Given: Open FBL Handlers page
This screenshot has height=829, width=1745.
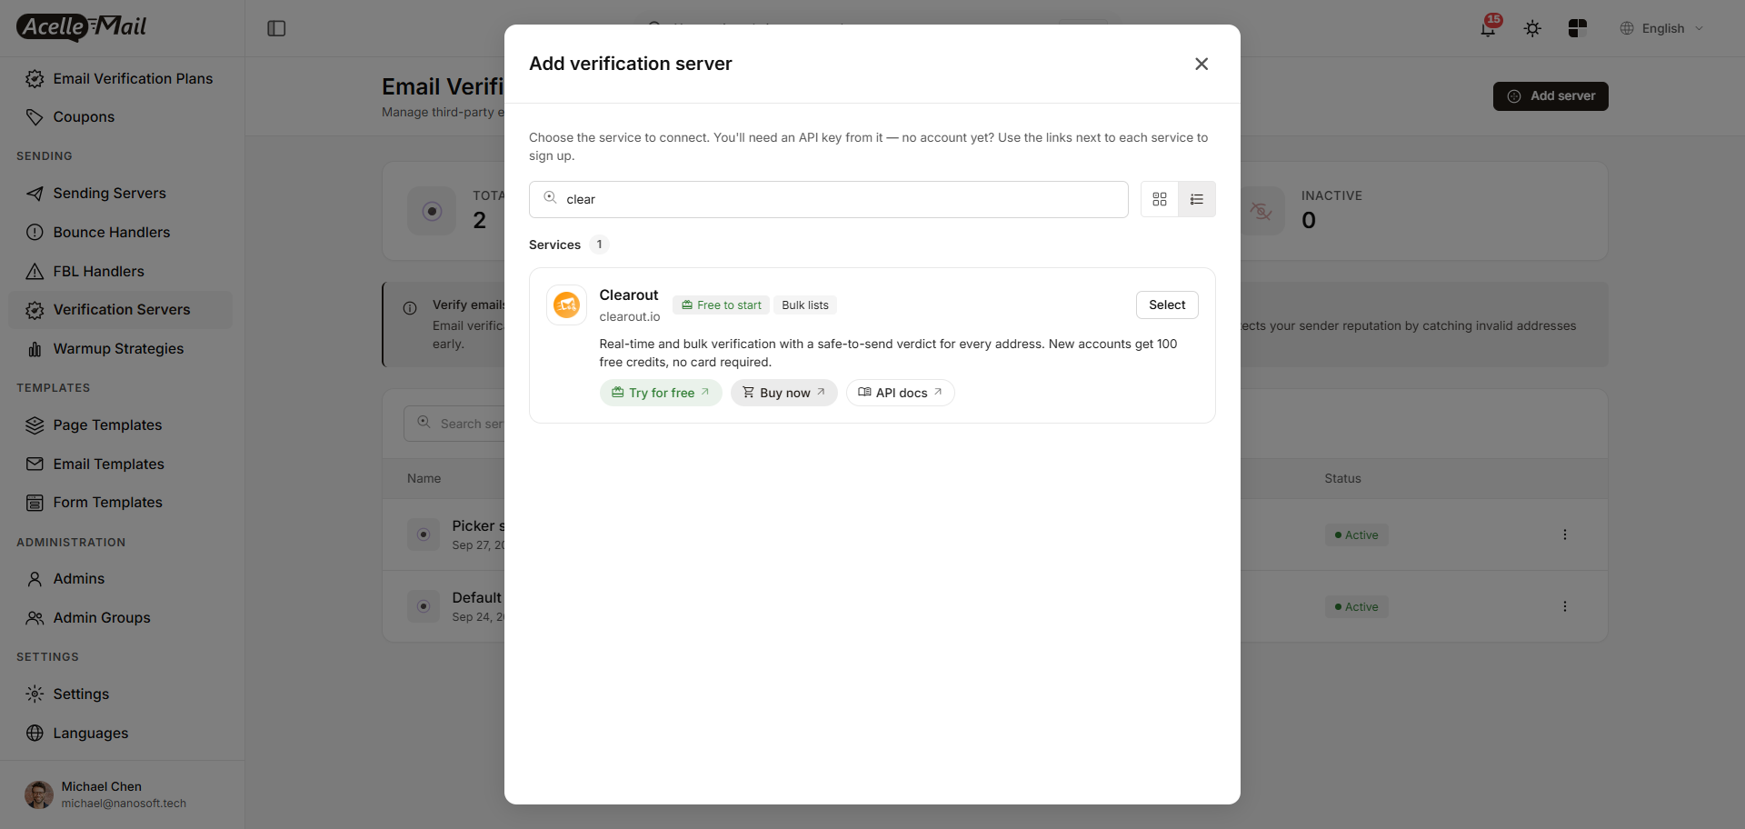Looking at the screenshot, I should (120, 272).
